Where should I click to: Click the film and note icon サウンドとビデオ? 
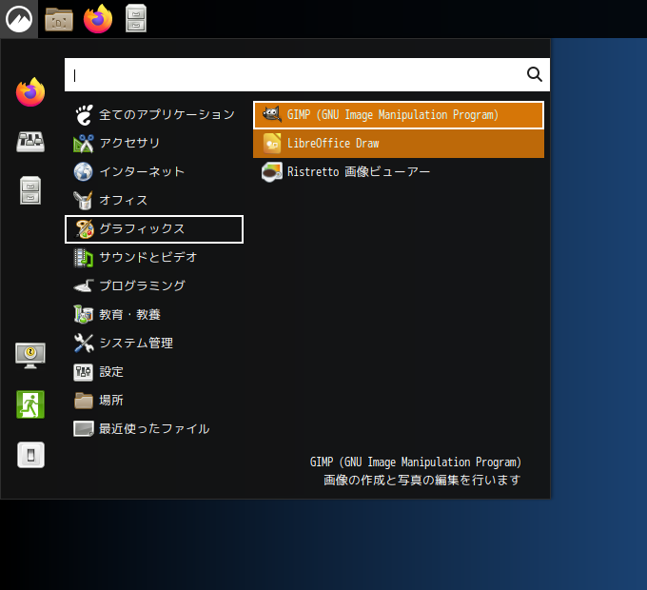tap(84, 258)
